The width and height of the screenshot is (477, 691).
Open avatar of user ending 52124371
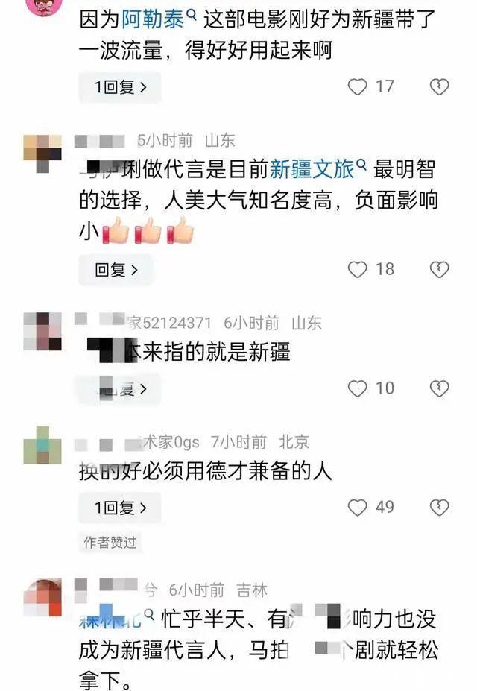(42, 332)
